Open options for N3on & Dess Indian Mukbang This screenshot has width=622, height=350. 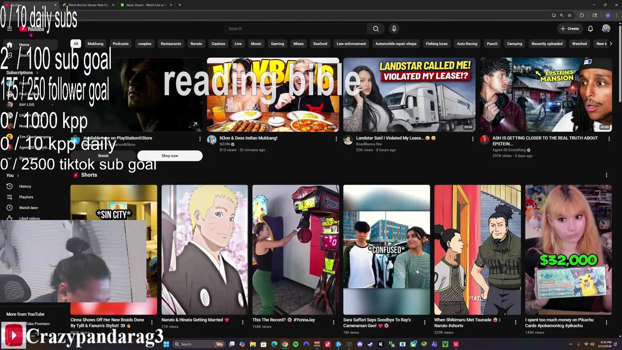[336, 139]
